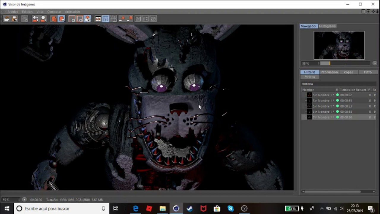Click the Open image folder icon
The image size is (380, 214).
click(x=6, y=19)
